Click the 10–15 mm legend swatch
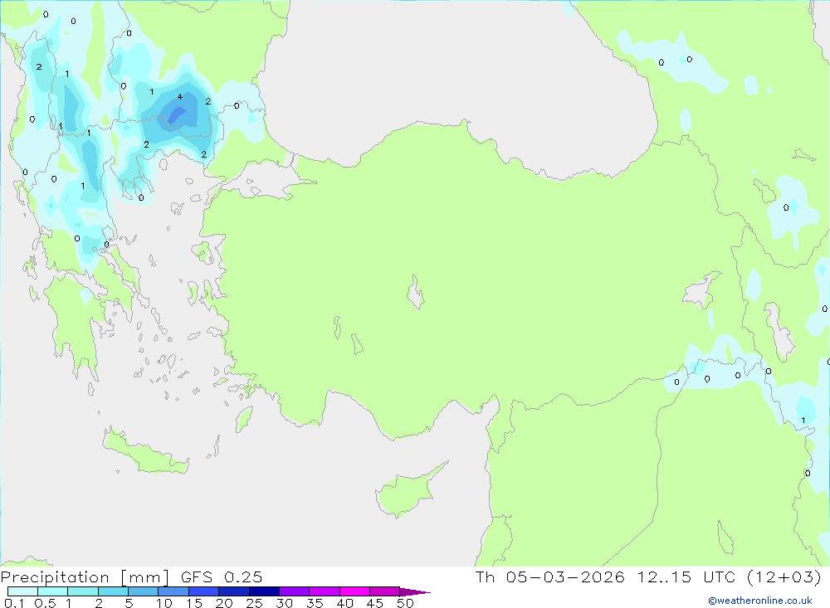 173,591
